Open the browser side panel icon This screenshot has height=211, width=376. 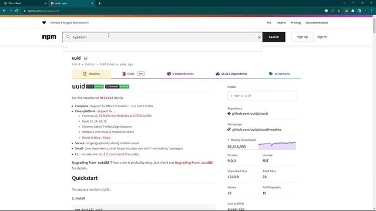359,11
